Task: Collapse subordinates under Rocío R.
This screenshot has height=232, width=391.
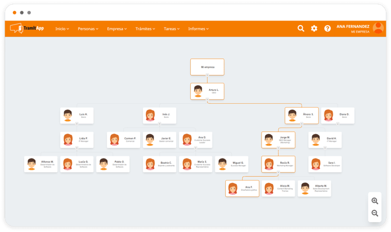Action: [278, 172]
